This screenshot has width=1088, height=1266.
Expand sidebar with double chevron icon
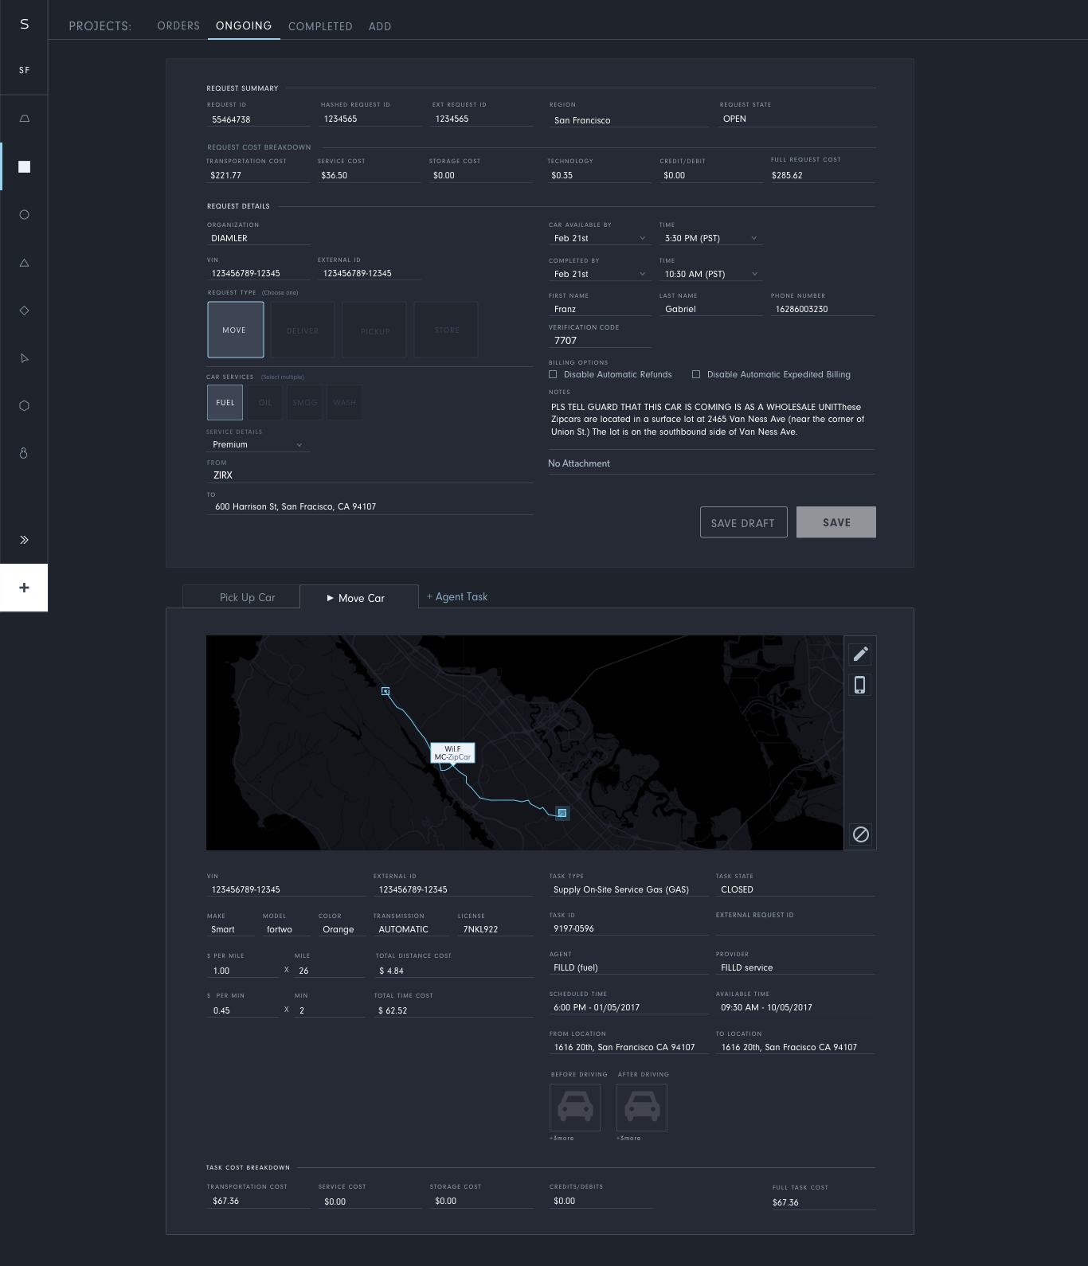click(x=24, y=540)
